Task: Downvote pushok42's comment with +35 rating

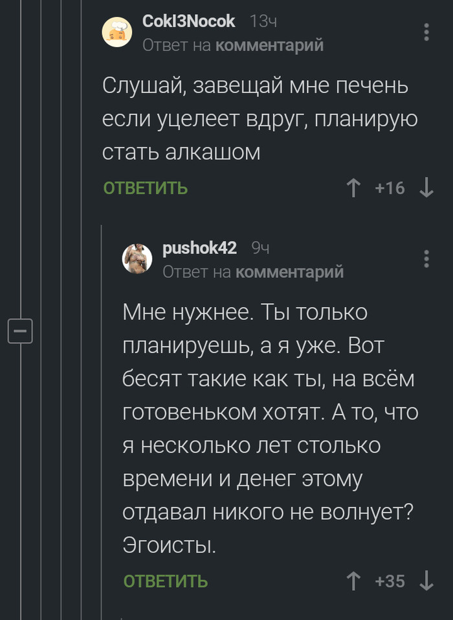Action: pos(426,581)
